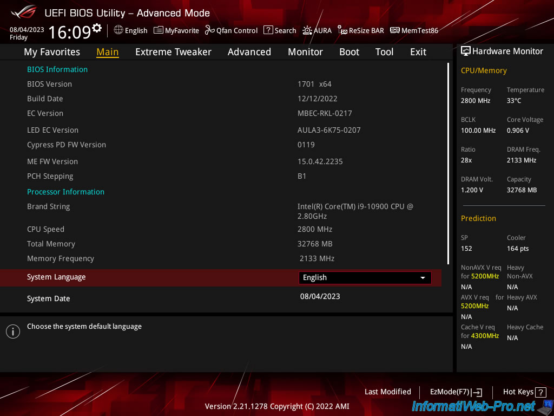Click the globe language icon

coord(118,30)
